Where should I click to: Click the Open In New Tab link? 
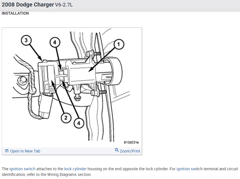pyautogui.click(x=23, y=151)
